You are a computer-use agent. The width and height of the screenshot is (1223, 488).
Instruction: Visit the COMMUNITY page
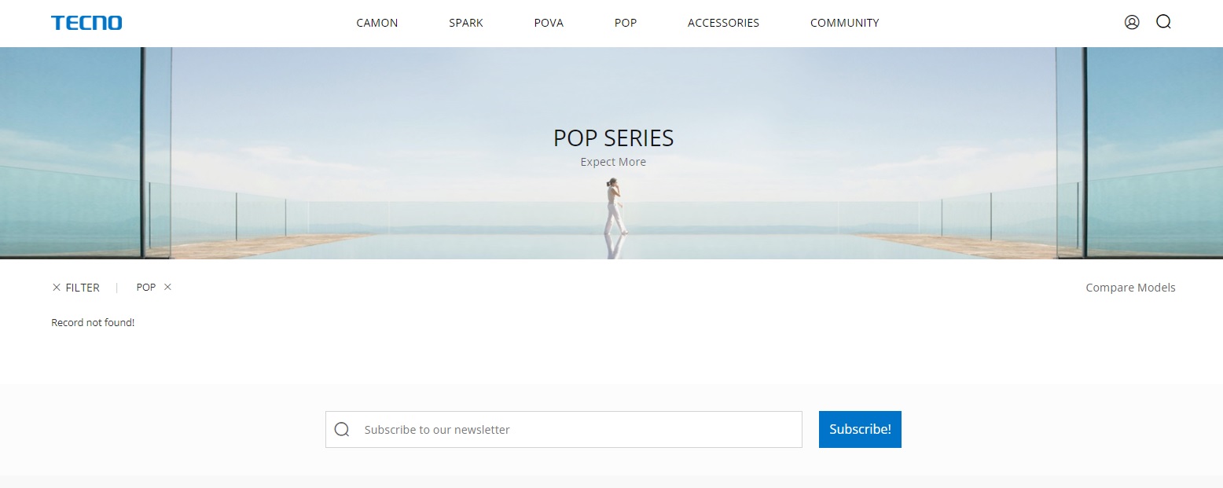[x=844, y=23]
